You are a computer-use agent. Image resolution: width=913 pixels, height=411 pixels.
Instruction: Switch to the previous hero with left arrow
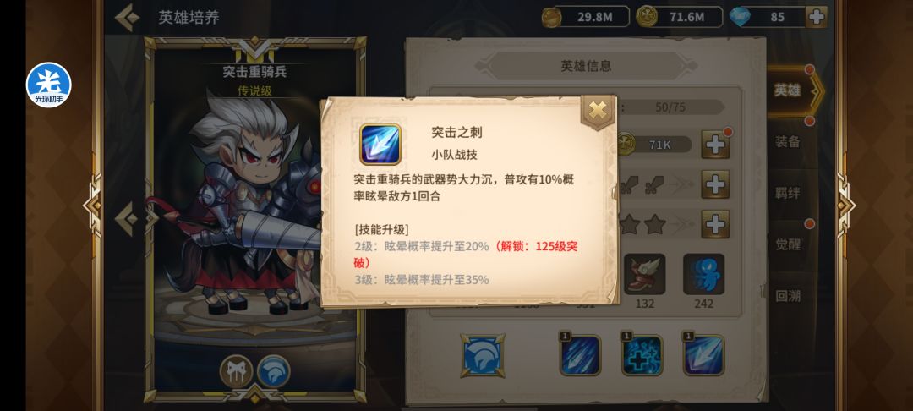pyautogui.click(x=126, y=219)
